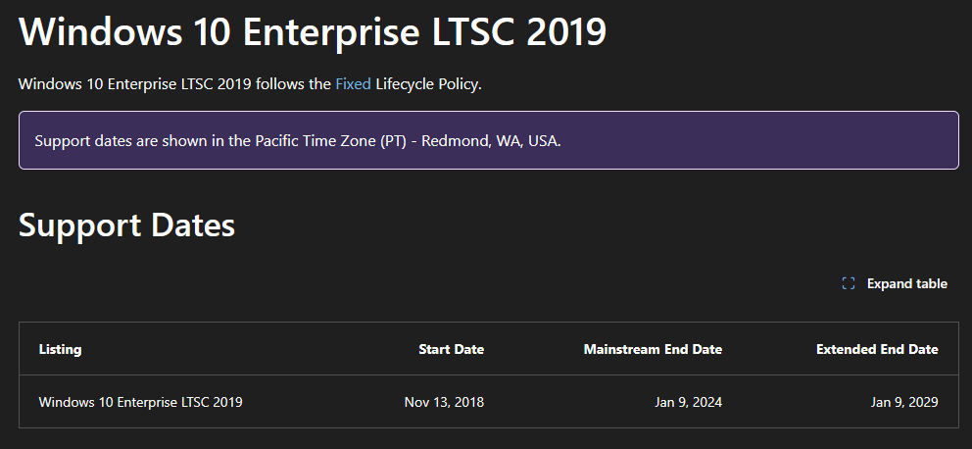Viewport: 972px width, 449px height.
Task: Click 'Redmond, WA, USA' in the notice banner
Action: pos(505,140)
